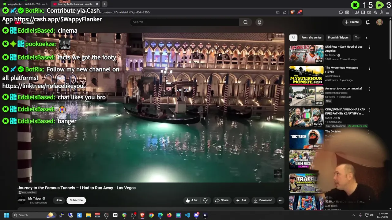Select the From the series chip
Image resolution: width=392 pixels, height=220 pixels.
[311, 38]
